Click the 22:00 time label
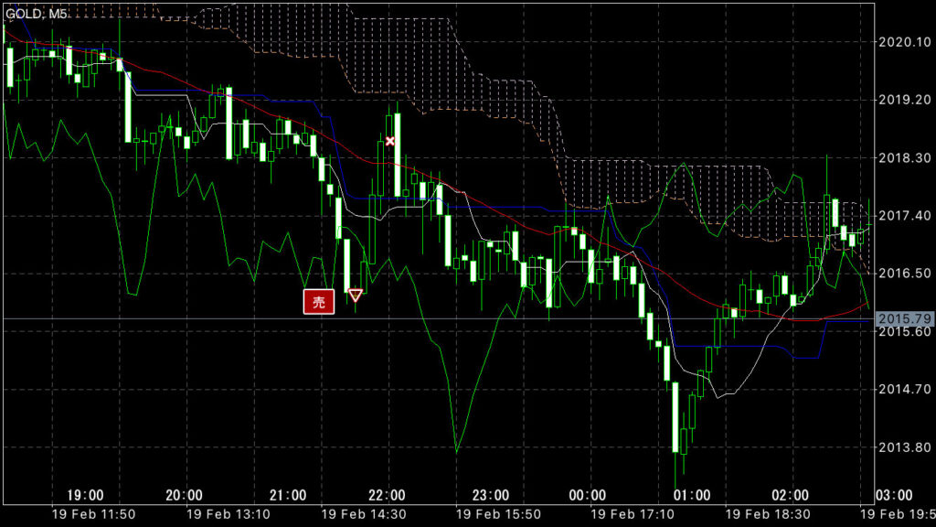Image resolution: width=936 pixels, height=527 pixels. (387, 495)
